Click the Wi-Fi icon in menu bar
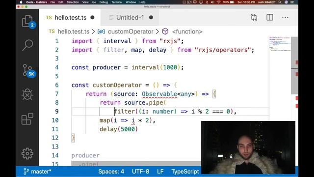 [219, 2]
